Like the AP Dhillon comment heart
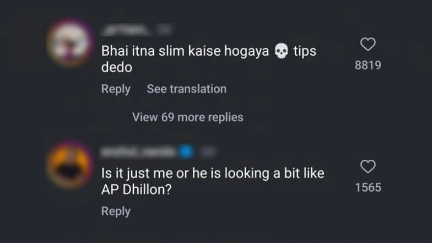 pos(368,166)
